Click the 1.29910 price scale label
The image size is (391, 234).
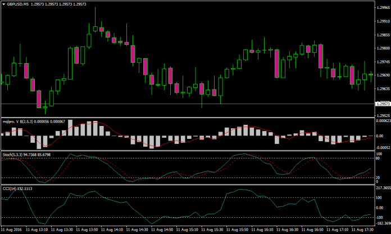pos(383,22)
